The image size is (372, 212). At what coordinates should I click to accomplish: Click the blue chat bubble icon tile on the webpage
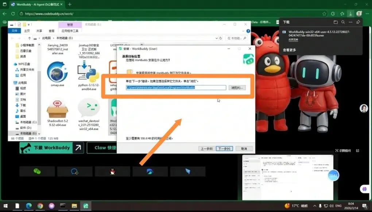75,171
